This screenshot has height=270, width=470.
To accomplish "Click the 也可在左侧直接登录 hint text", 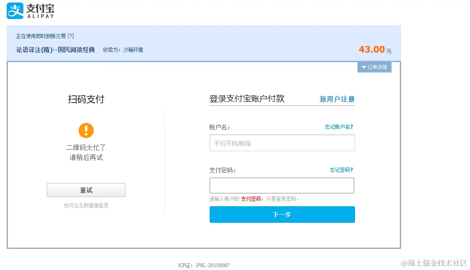I will 86,205.
